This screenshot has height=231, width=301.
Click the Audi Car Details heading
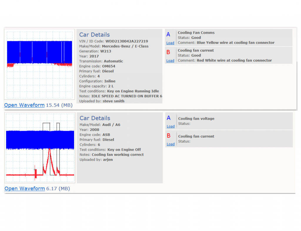[95, 118]
